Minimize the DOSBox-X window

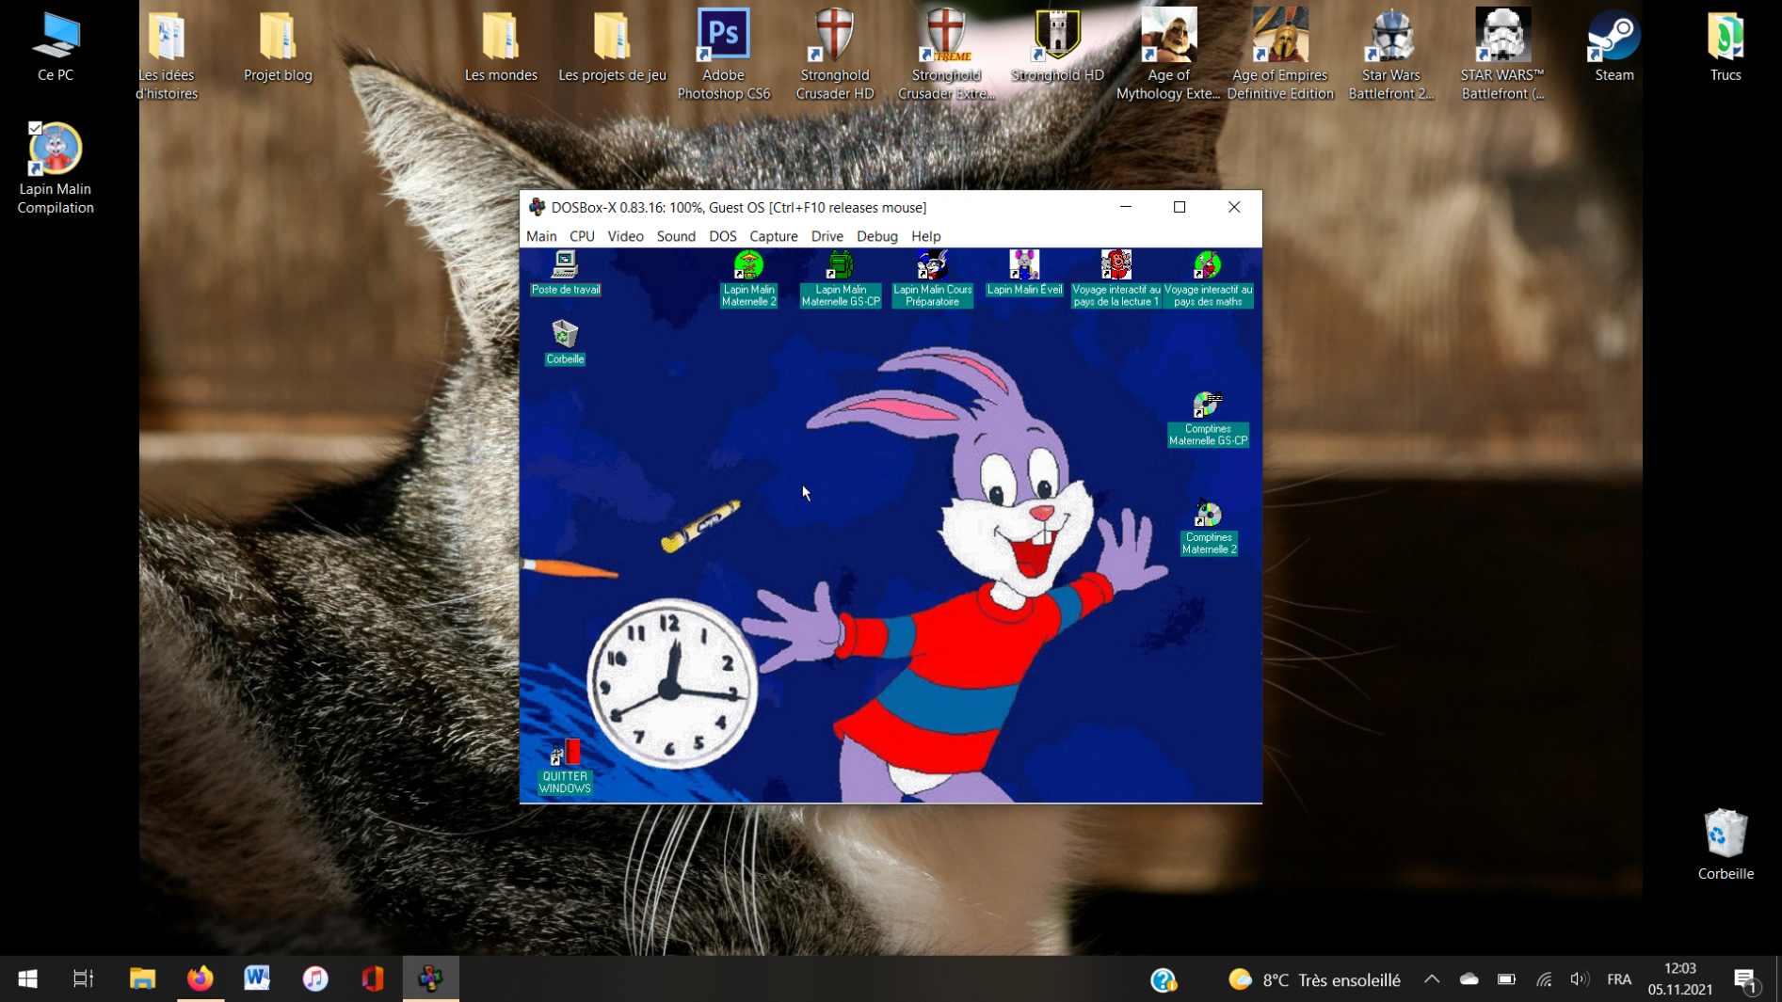click(1126, 207)
